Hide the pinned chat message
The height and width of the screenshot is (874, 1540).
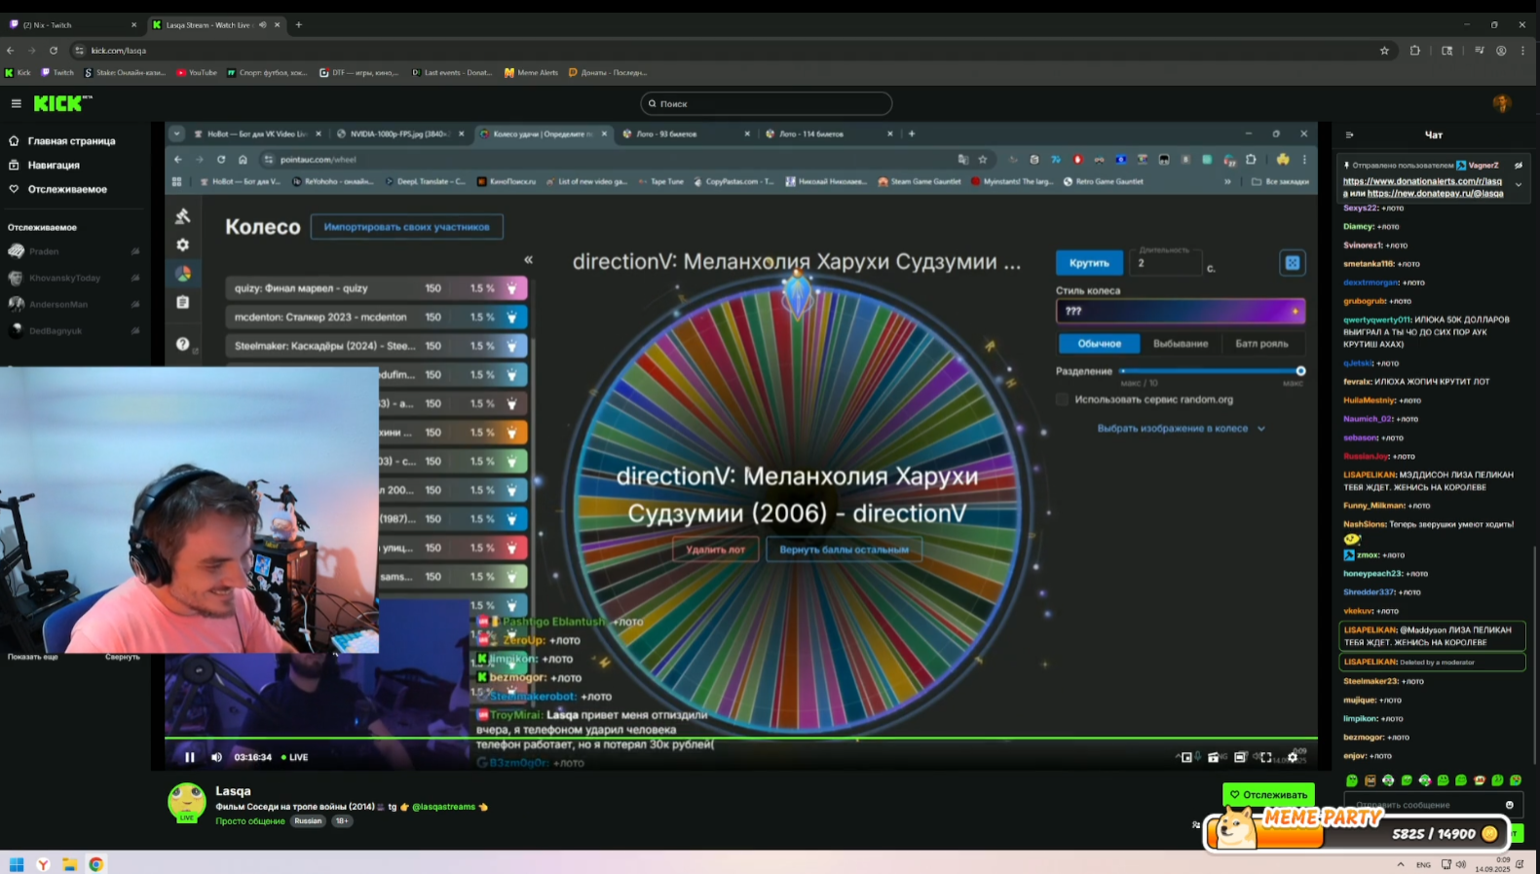(x=1518, y=166)
